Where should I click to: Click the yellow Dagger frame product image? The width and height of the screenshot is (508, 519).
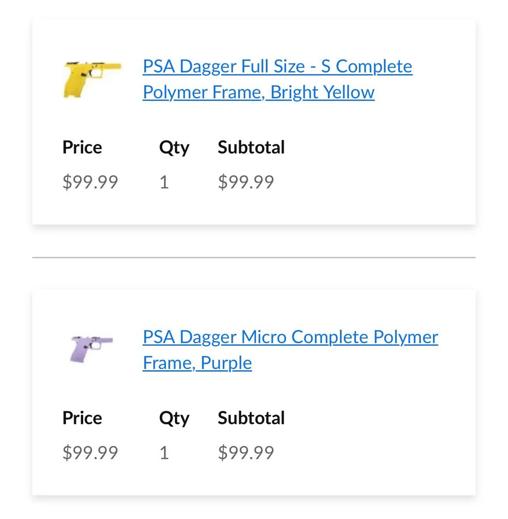(92, 79)
